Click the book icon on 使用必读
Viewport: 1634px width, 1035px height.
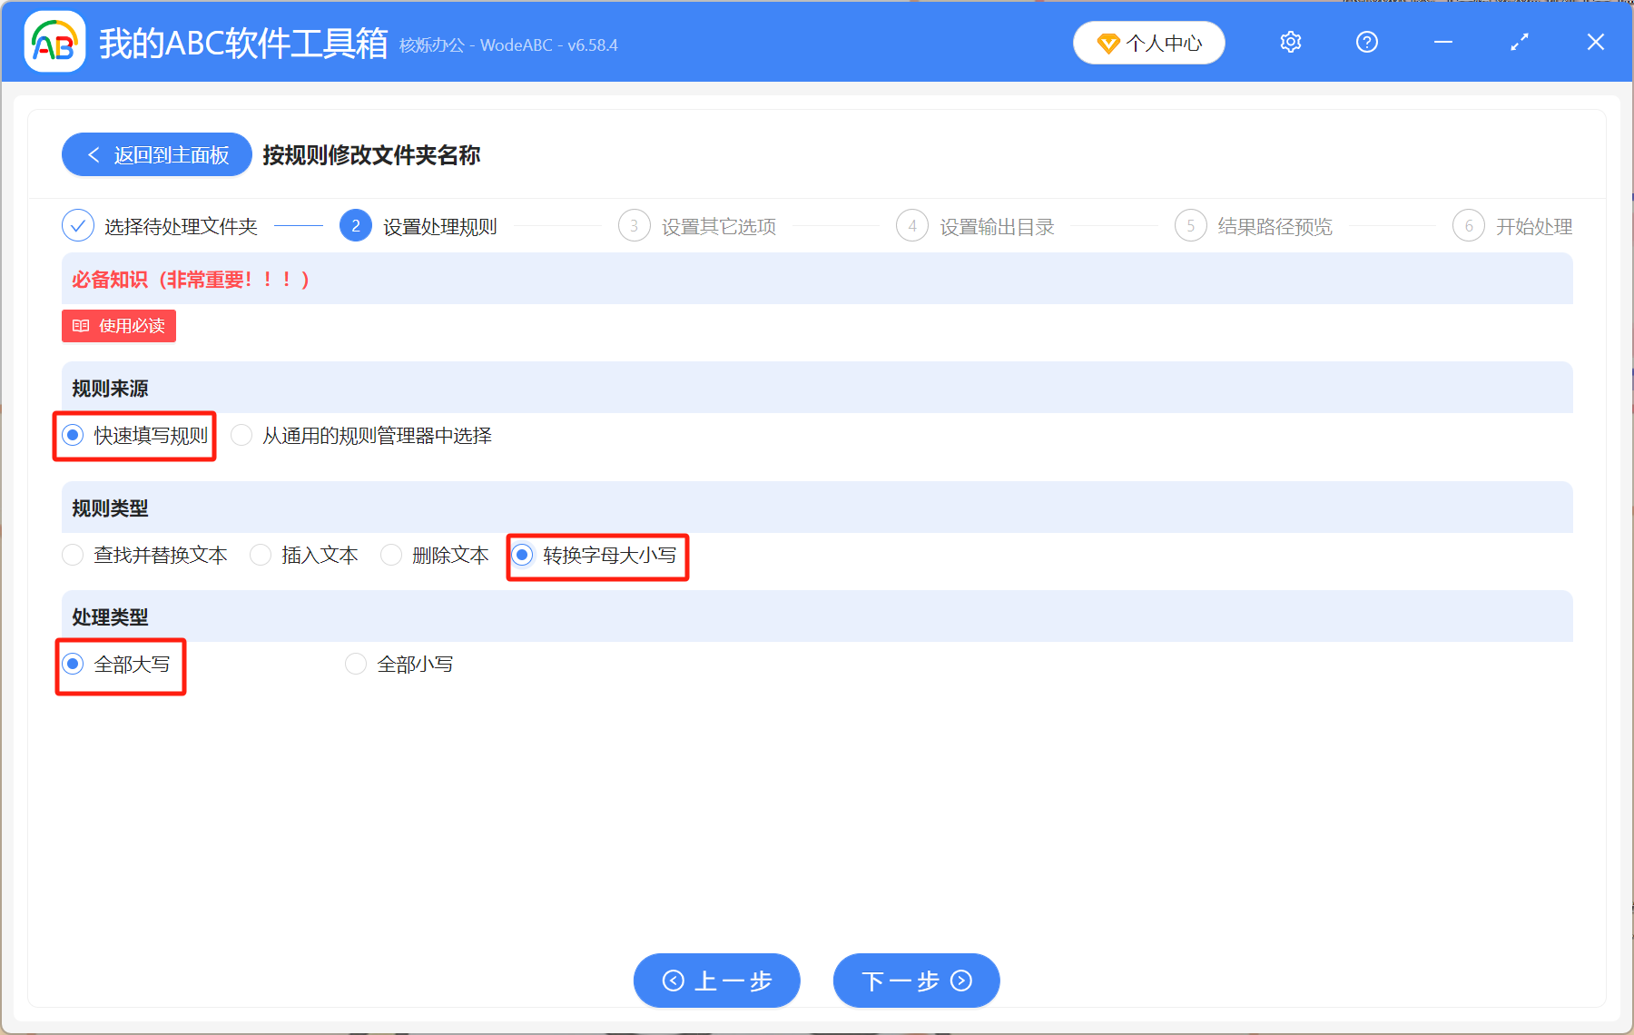coord(80,326)
